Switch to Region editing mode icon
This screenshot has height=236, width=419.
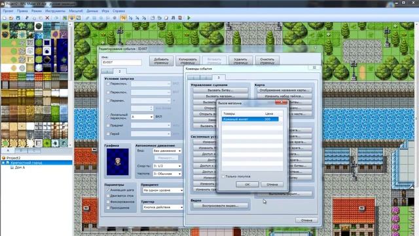pyautogui.click(x=79, y=18)
